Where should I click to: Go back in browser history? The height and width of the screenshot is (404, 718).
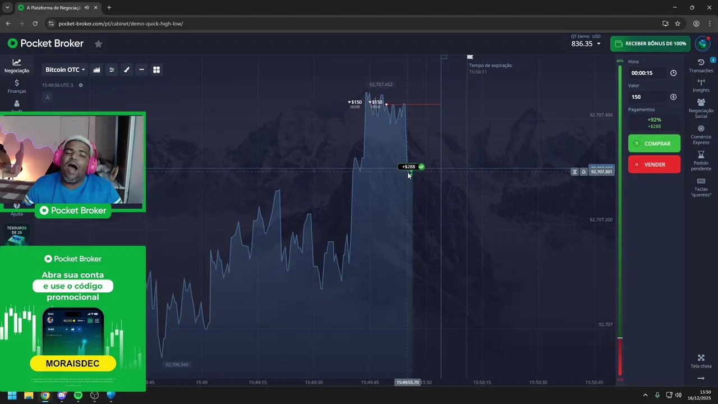point(8,24)
